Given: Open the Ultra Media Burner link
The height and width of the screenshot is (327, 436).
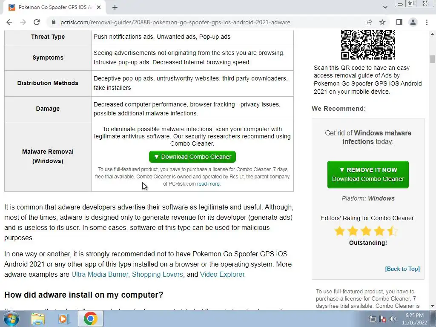Looking at the screenshot, I should click(100, 275).
